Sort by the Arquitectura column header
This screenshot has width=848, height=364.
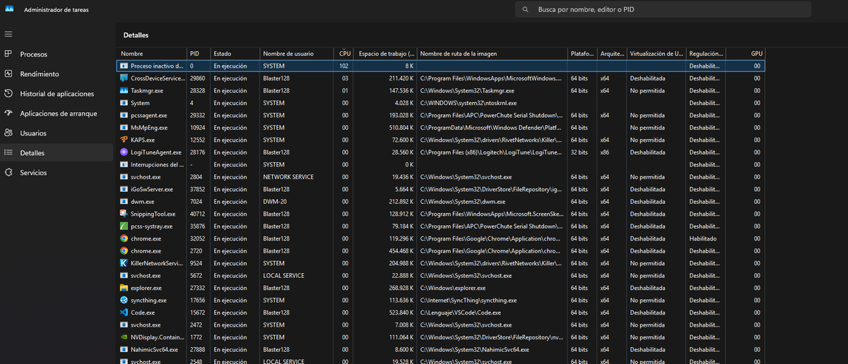pyautogui.click(x=612, y=54)
